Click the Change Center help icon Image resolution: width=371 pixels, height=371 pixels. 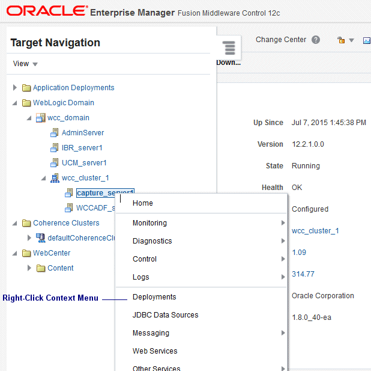click(316, 40)
